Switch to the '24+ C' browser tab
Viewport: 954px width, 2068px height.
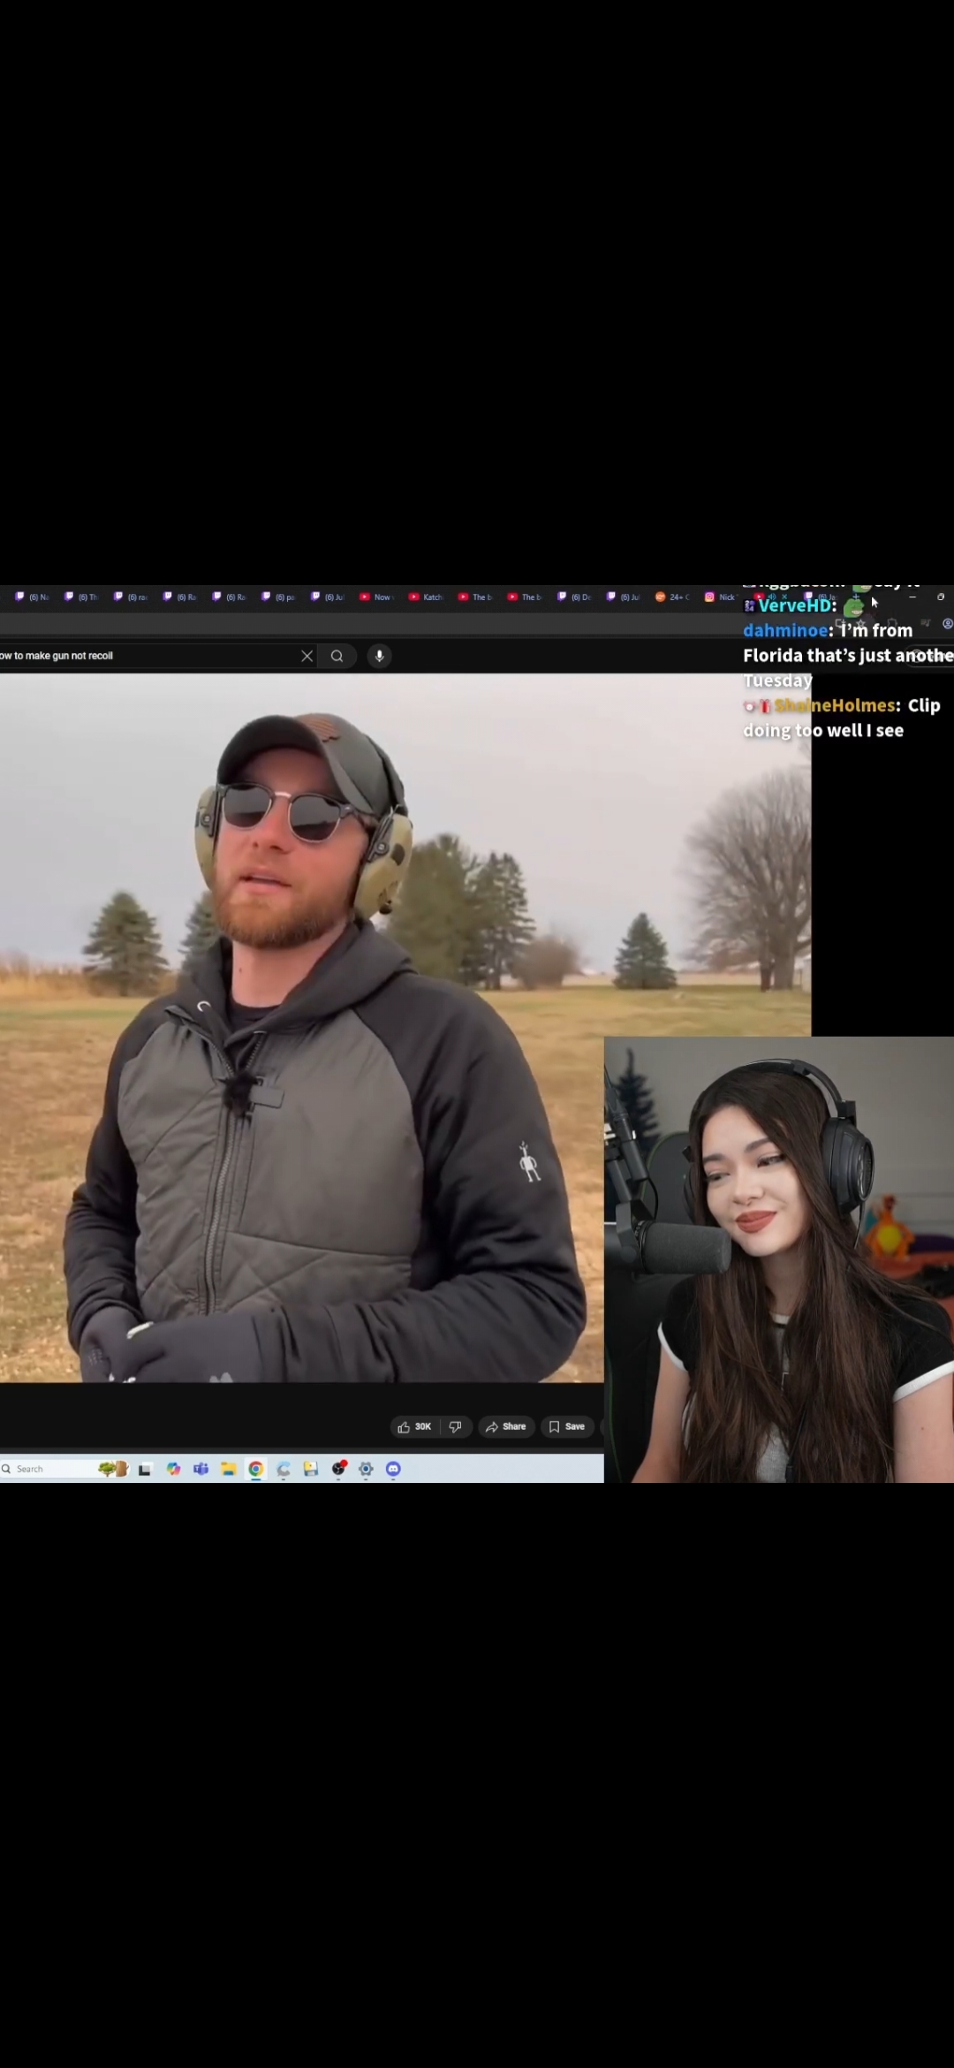click(673, 597)
